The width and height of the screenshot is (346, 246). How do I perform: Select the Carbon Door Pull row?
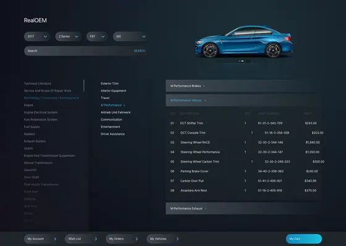(243, 181)
